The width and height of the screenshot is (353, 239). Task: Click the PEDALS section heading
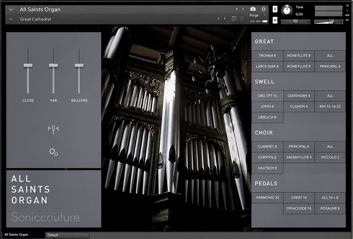[x=266, y=183]
